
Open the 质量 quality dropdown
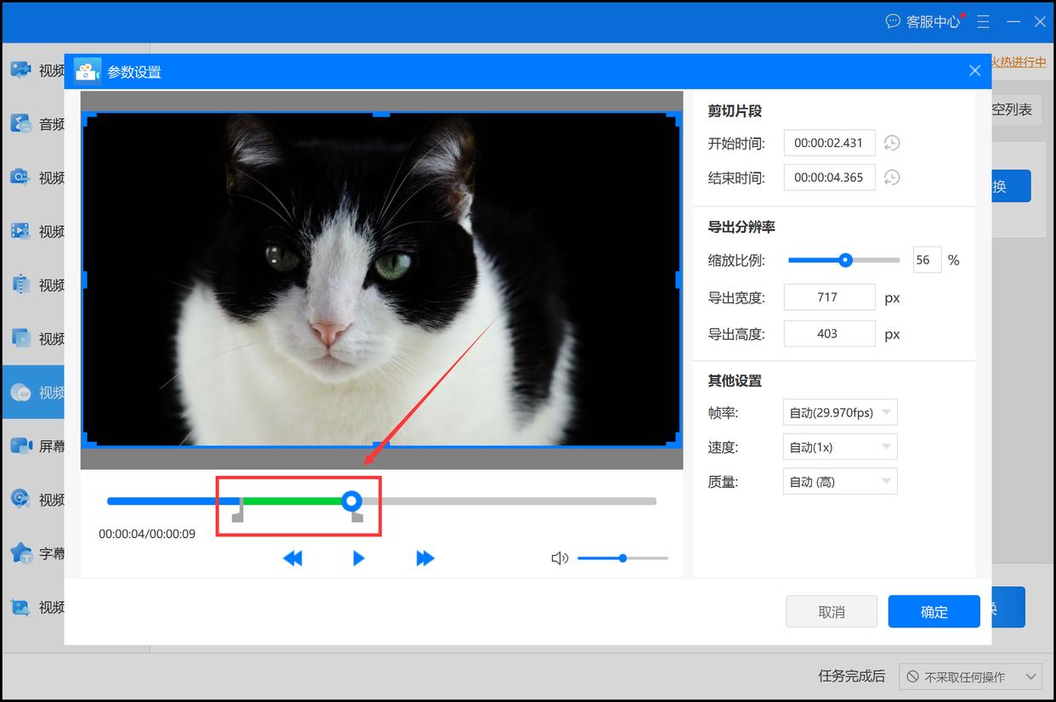[839, 482]
